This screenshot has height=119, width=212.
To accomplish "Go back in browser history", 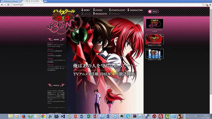I will coord(2,5).
